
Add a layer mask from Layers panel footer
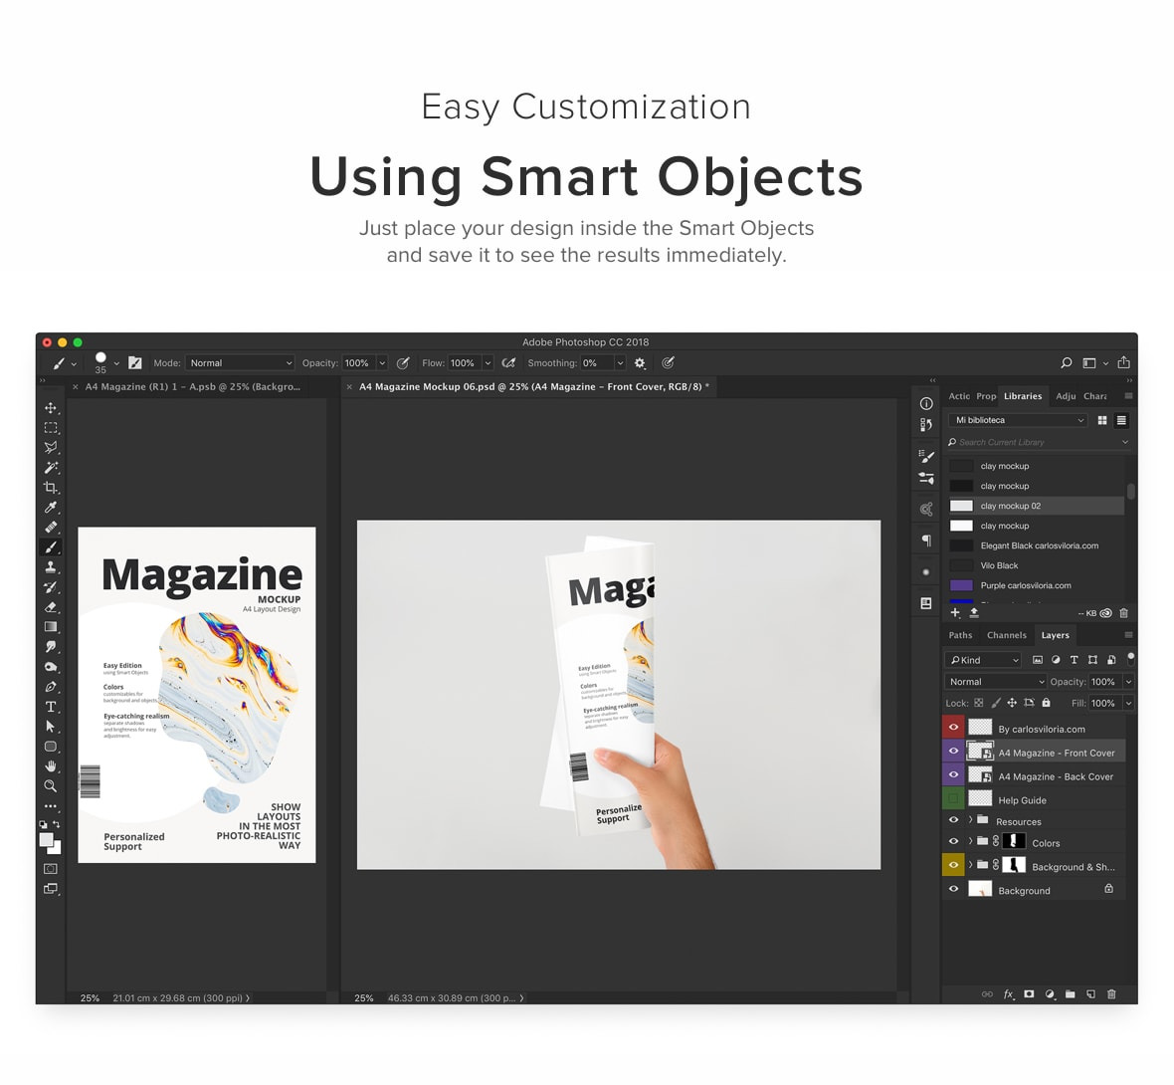(1030, 994)
